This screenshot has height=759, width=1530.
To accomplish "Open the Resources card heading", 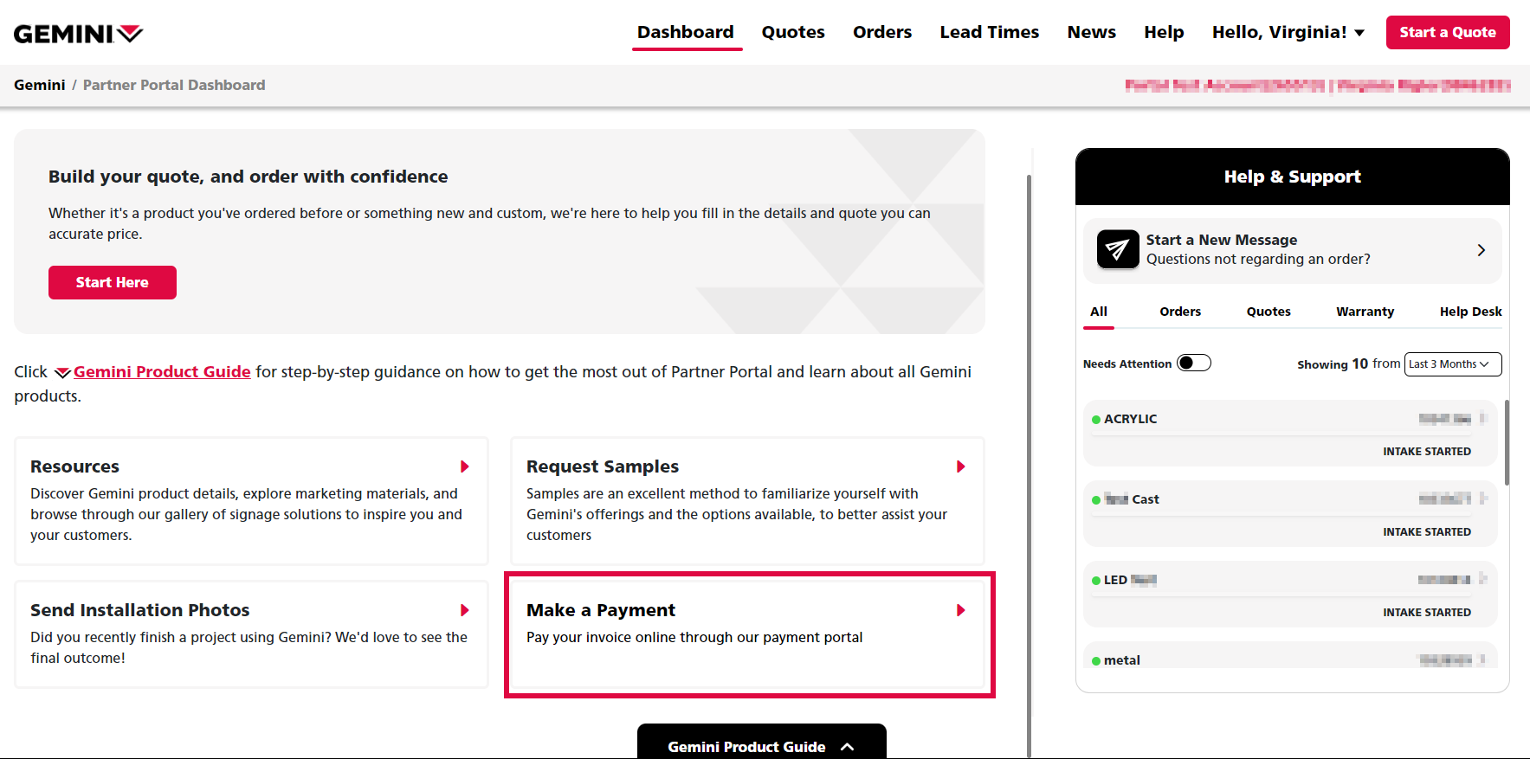I will coord(75,466).
